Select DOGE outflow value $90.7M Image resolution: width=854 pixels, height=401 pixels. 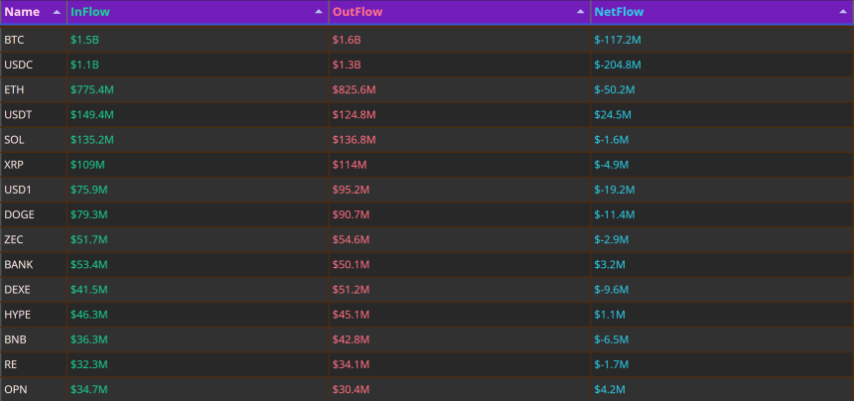coord(351,215)
